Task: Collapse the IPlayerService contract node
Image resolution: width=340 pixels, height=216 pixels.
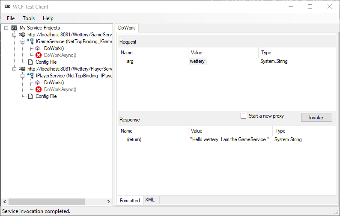Action: tap(22, 76)
